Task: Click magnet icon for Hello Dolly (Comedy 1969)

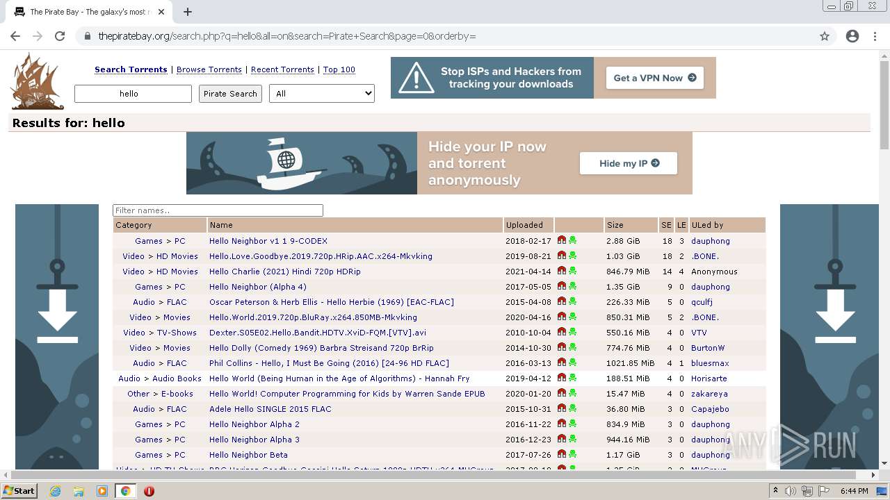Action: (562, 347)
